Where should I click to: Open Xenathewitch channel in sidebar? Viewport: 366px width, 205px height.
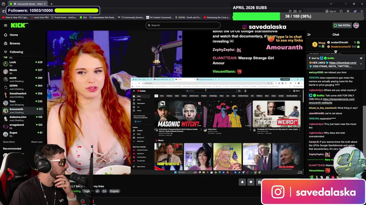(23, 95)
